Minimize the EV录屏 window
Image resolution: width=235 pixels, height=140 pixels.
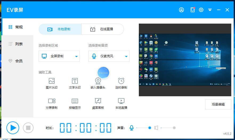tap(219, 10)
